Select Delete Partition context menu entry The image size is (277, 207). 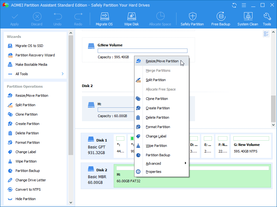[x=161, y=117]
